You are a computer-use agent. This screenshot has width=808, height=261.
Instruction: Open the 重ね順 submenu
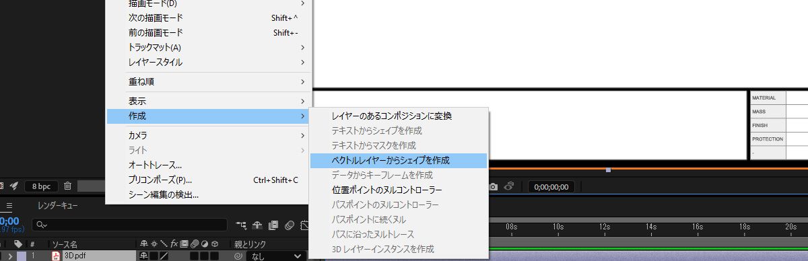pos(209,81)
